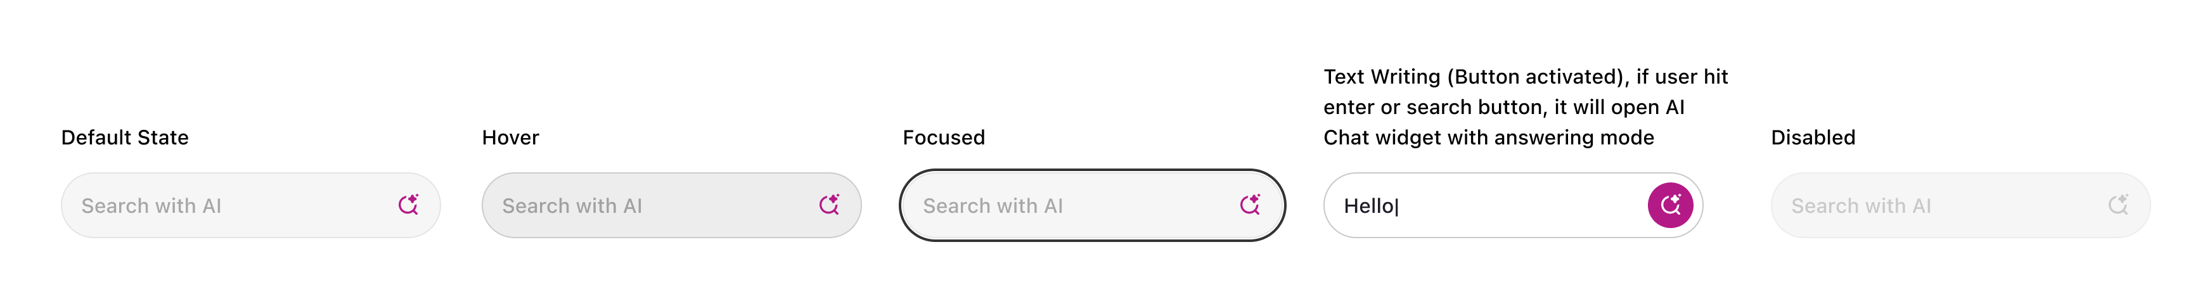
Task: Click the "Disabled" heading label
Action: point(1813,137)
